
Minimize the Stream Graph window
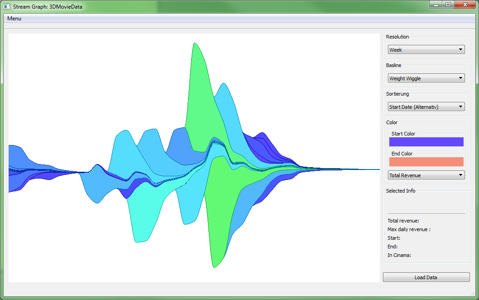pos(436,5)
